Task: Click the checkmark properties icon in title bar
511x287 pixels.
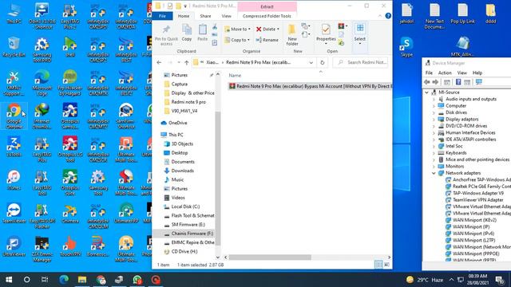Action: pos(170,6)
